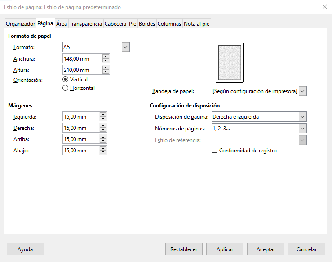The height and width of the screenshot is (262, 332).
Task: Increase the Arriba margin with up arrow
Action: click(x=103, y=137)
